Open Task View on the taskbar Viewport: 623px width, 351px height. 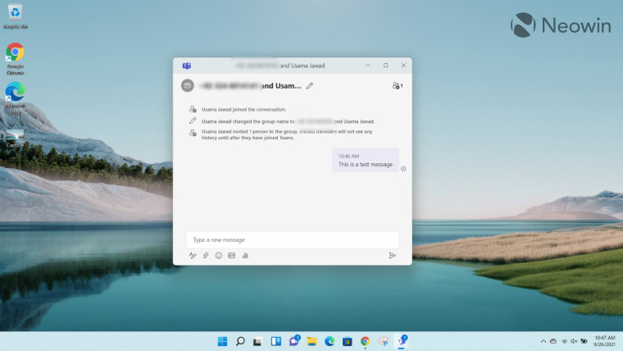pyautogui.click(x=257, y=341)
